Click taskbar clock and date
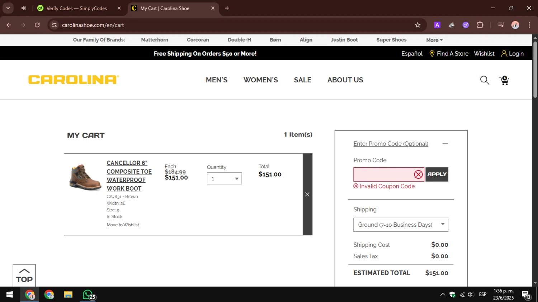This screenshot has width=538, height=302. (x=504, y=294)
